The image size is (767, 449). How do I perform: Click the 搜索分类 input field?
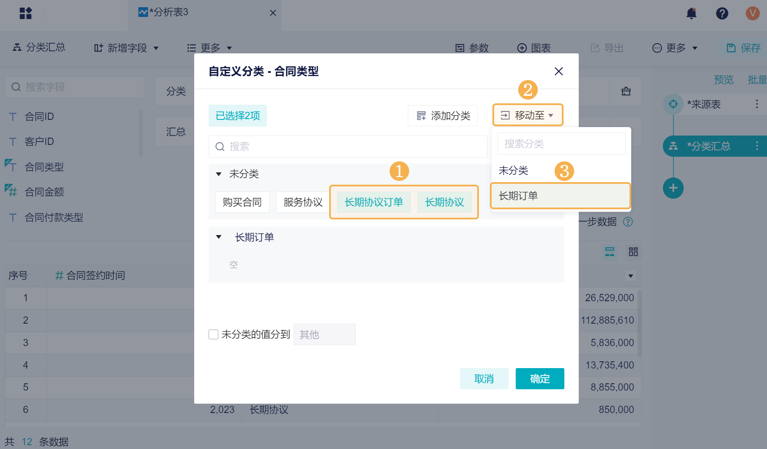click(561, 144)
